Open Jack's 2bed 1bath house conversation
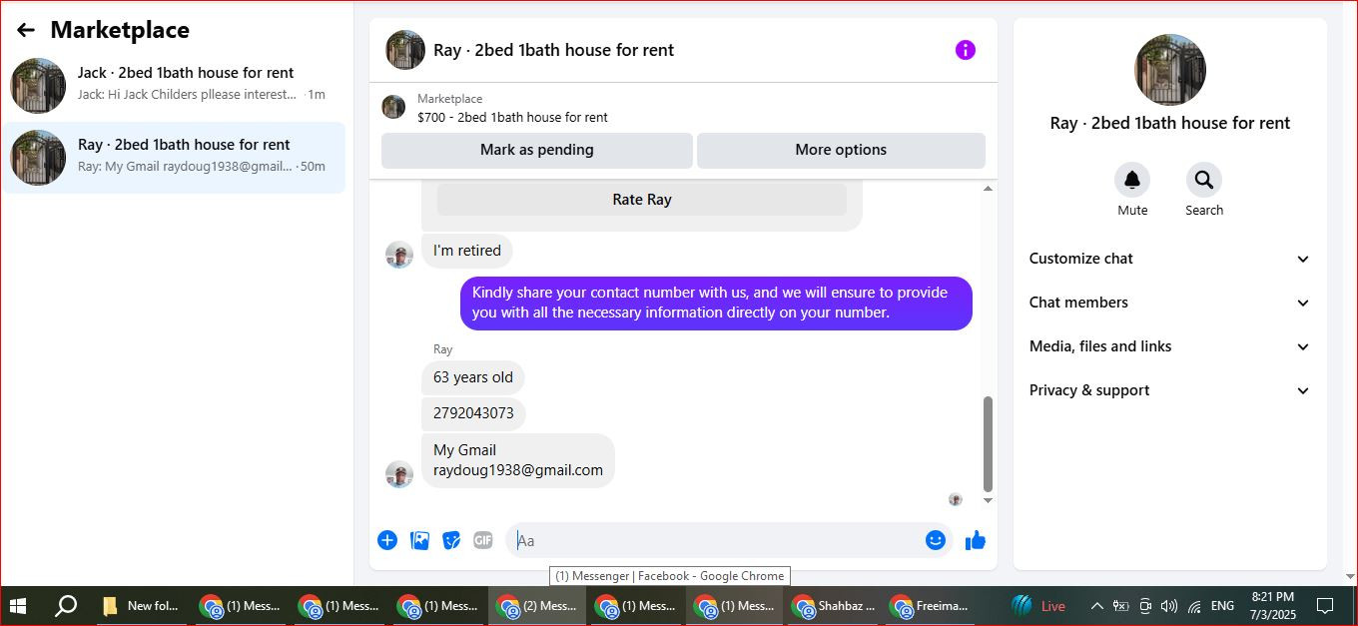The width and height of the screenshot is (1358, 626). coord(174,86)
